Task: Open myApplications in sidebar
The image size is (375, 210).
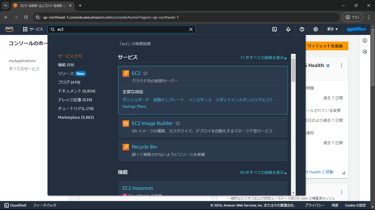Action: coord(22,61)
